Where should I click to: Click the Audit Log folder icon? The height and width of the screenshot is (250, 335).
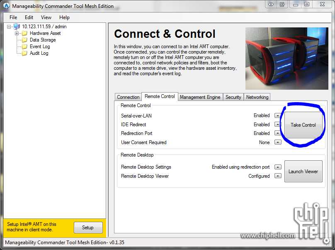click(x=24, y=53)
